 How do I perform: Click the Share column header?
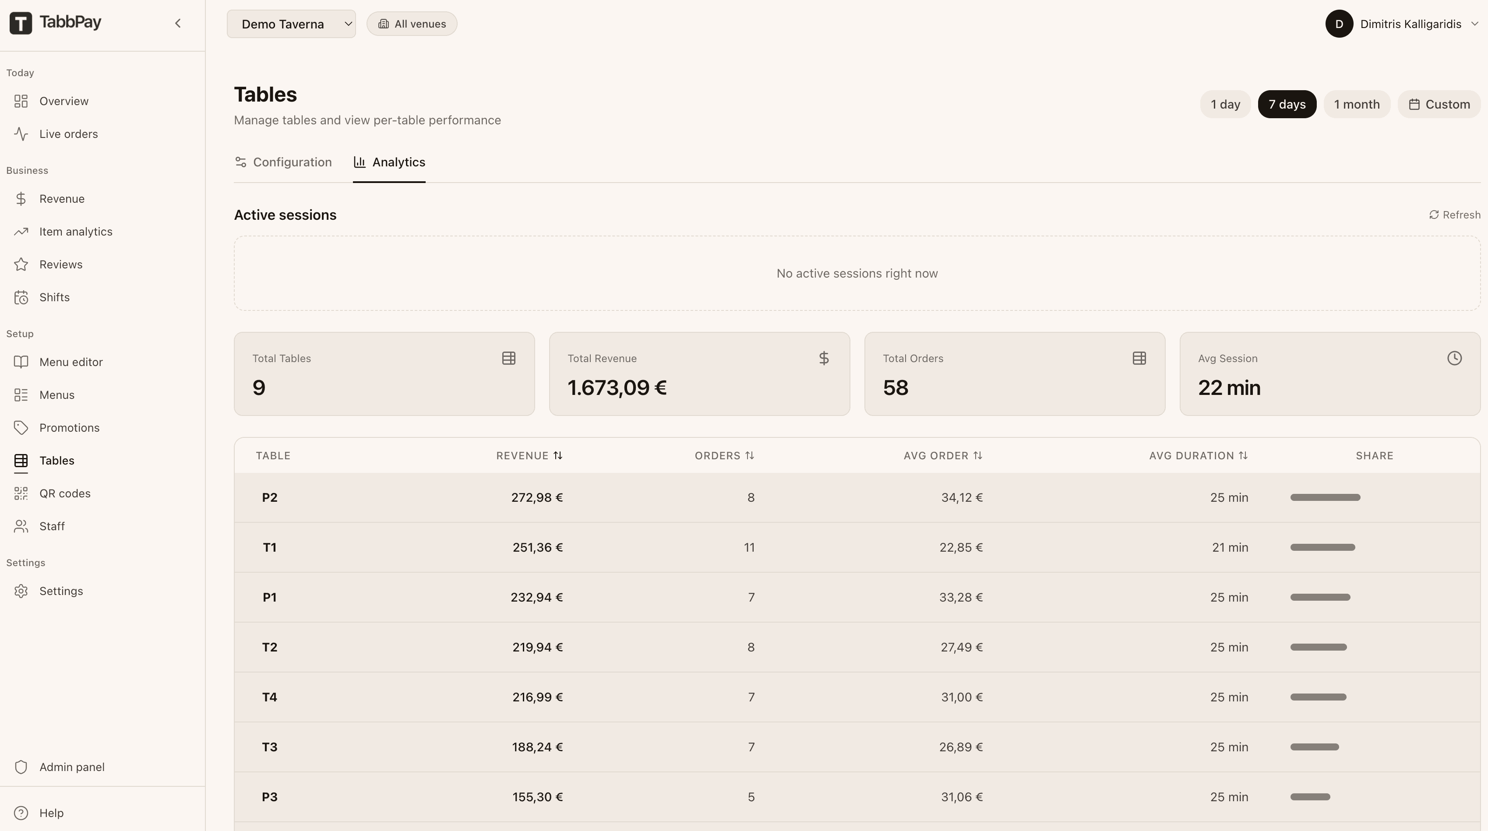click(1375, 456)
